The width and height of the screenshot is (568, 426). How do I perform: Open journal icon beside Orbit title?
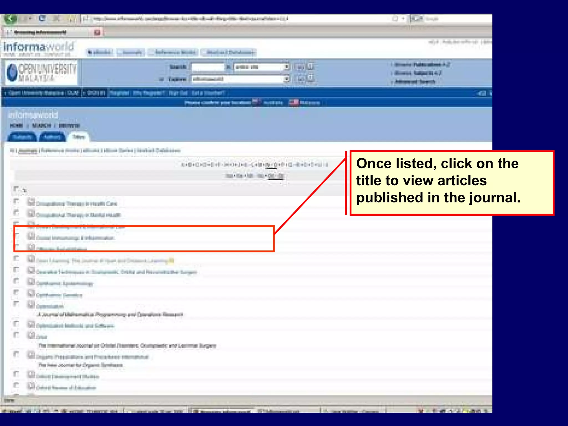31,335
